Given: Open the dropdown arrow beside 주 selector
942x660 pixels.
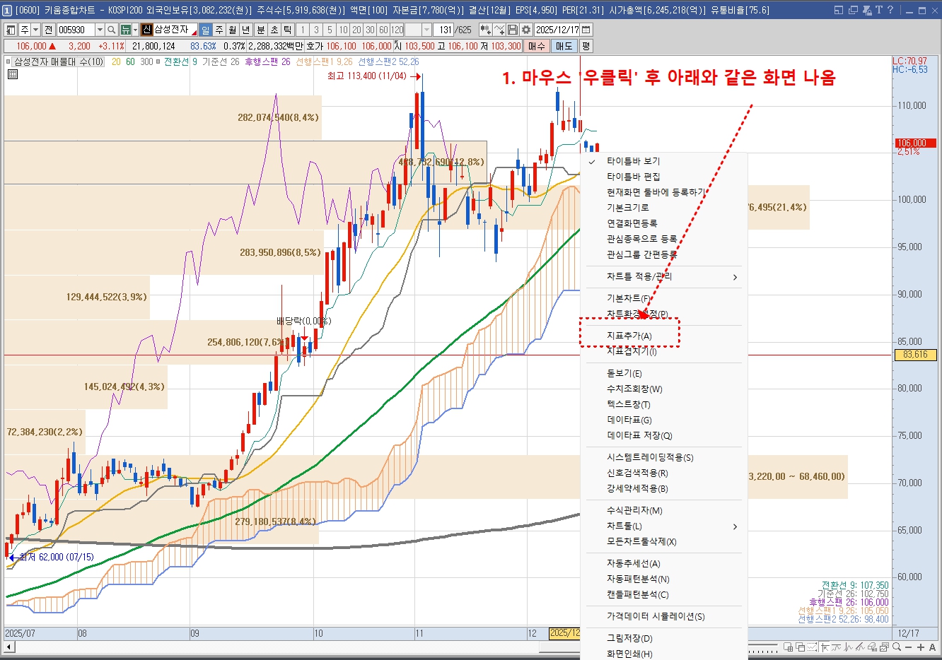Looking at the screenshot, I should click(x=35, y=30).
